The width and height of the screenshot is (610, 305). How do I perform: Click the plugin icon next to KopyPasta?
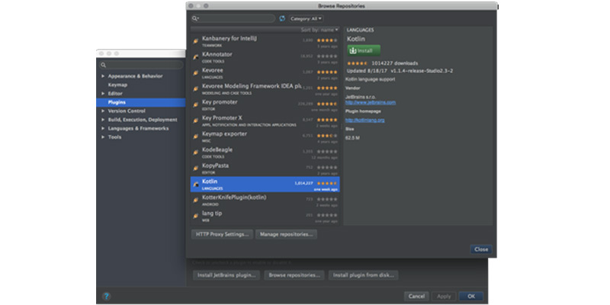coord(196,169)
